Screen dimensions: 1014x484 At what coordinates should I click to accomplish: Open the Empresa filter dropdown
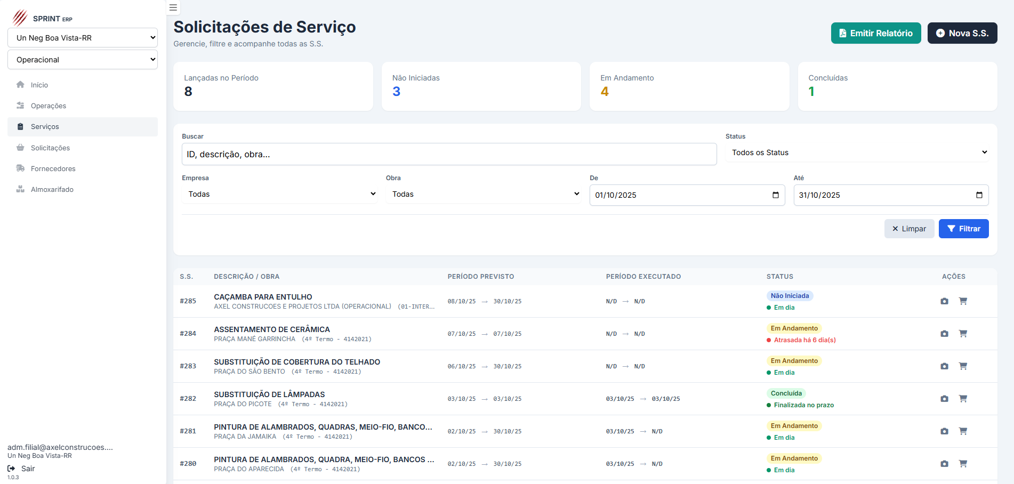pyautogui.click(x=279, y=194)
